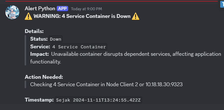This screenshot has height=110, width=224.
Task: Click the Alert Python bot avatar
Action: pos(13,12)
